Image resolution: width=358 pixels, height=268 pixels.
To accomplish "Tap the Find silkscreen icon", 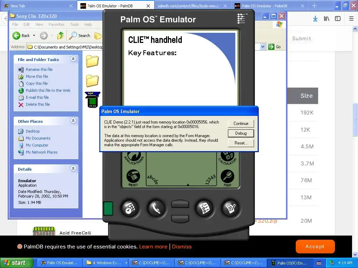I will tap(227, 178).
